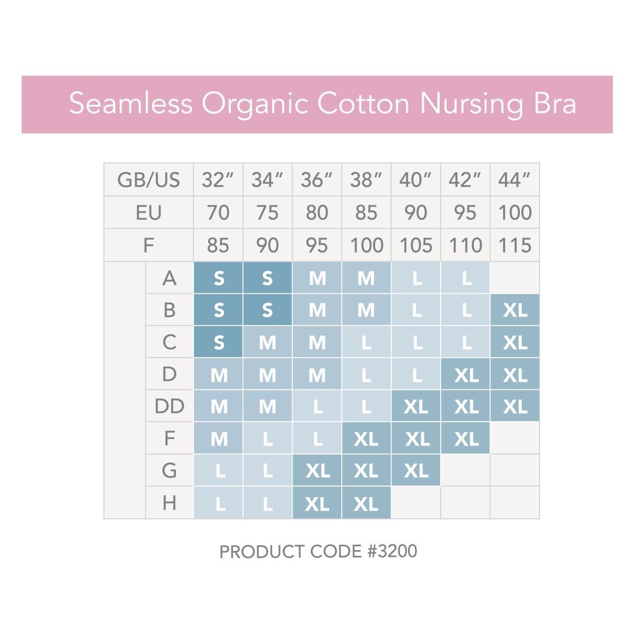
Task: Select the only XL cell in the B cup row
Action: [515, 310]
